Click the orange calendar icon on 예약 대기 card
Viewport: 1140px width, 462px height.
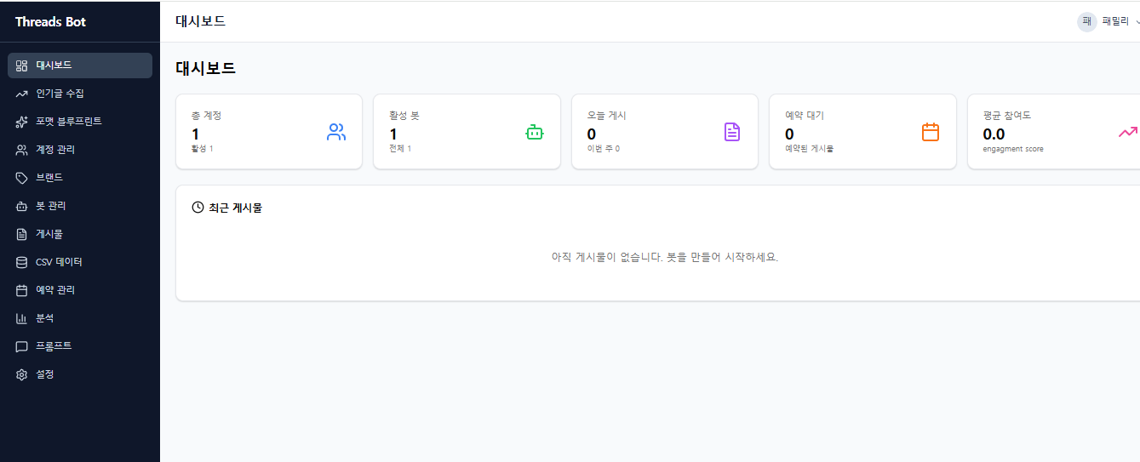click(931, 132)
